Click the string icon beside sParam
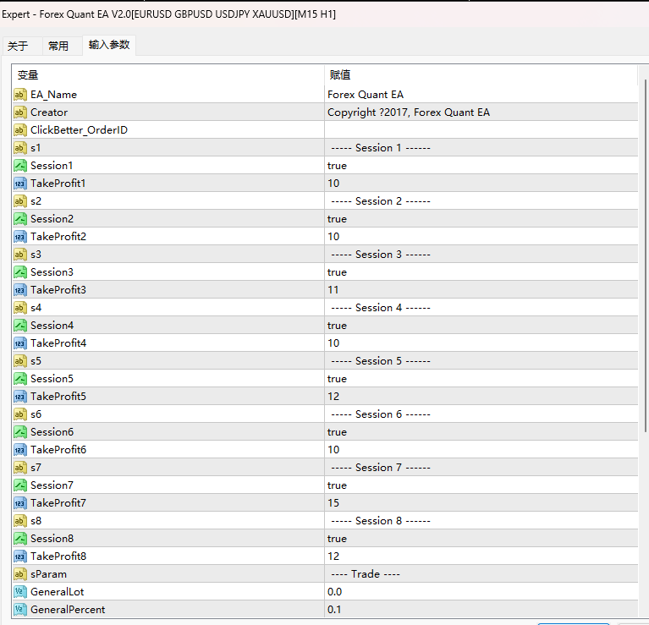Screen dimensions: 649x625 19,574
